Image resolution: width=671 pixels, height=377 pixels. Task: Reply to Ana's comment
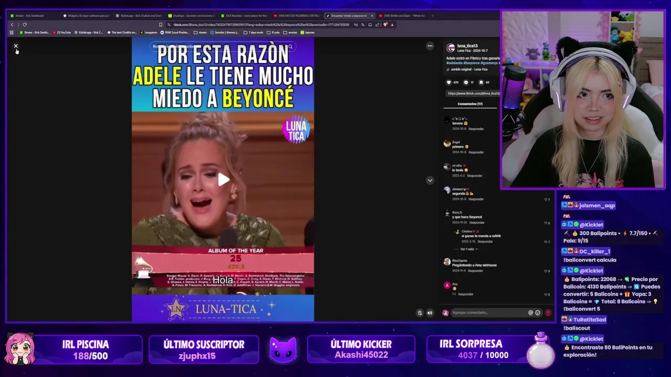(x=466, y=294)
